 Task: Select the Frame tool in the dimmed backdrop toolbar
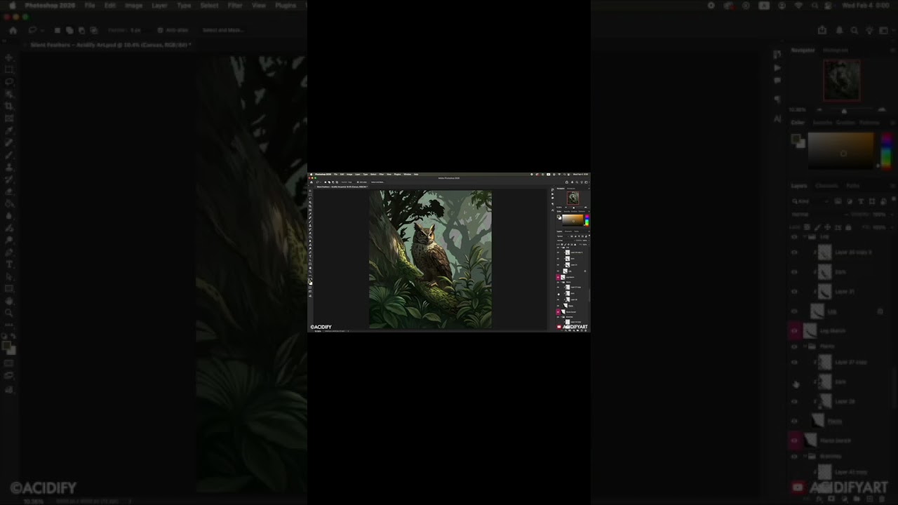click(9, 118)
